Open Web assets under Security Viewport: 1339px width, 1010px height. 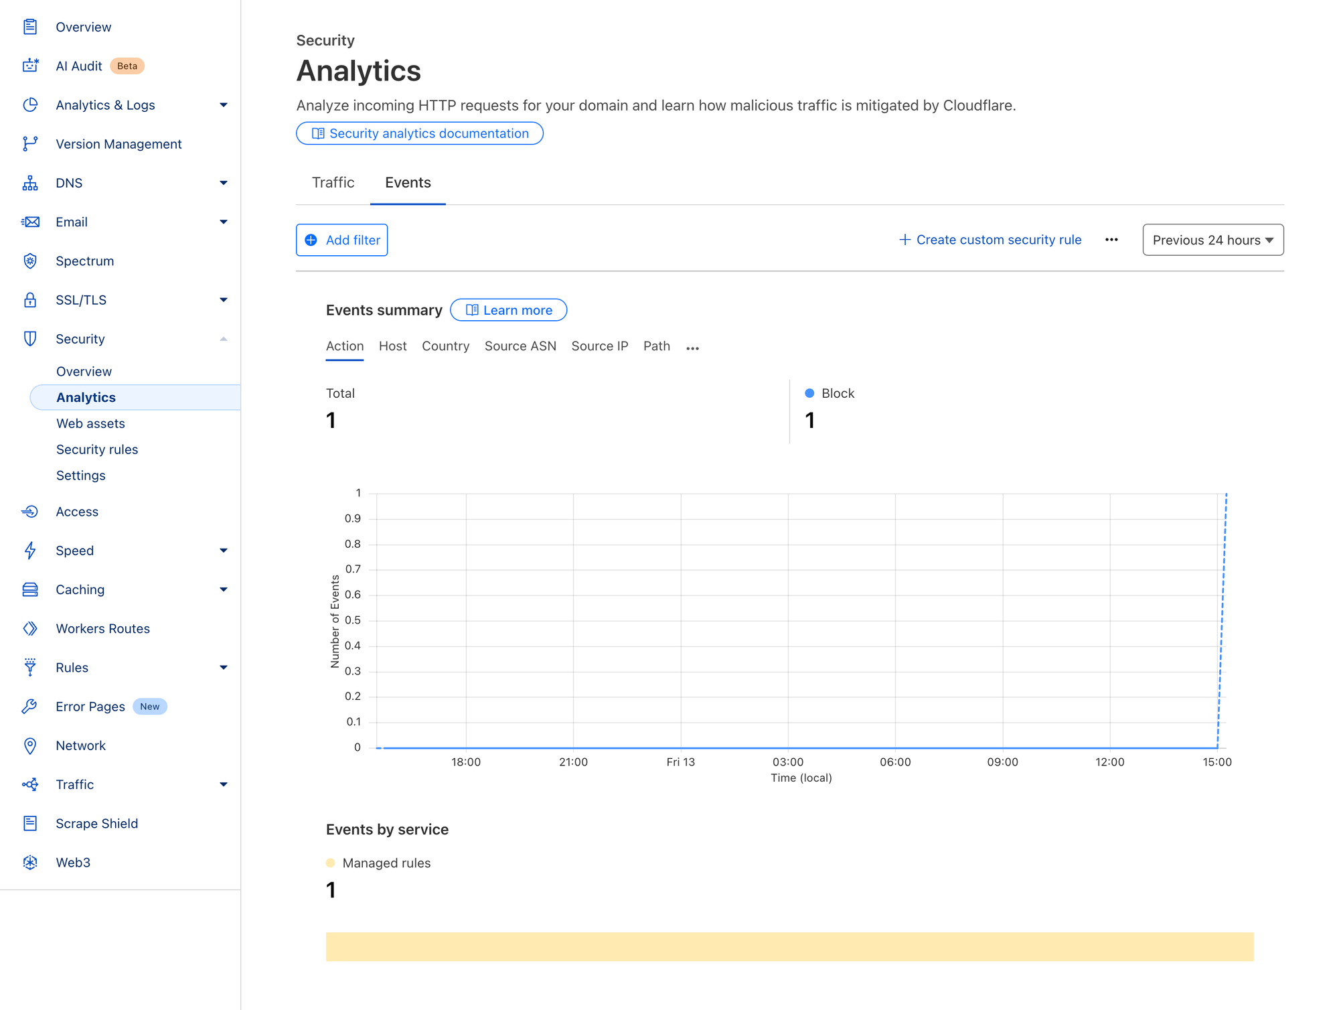pyautogui.click(x=90, y=423)
